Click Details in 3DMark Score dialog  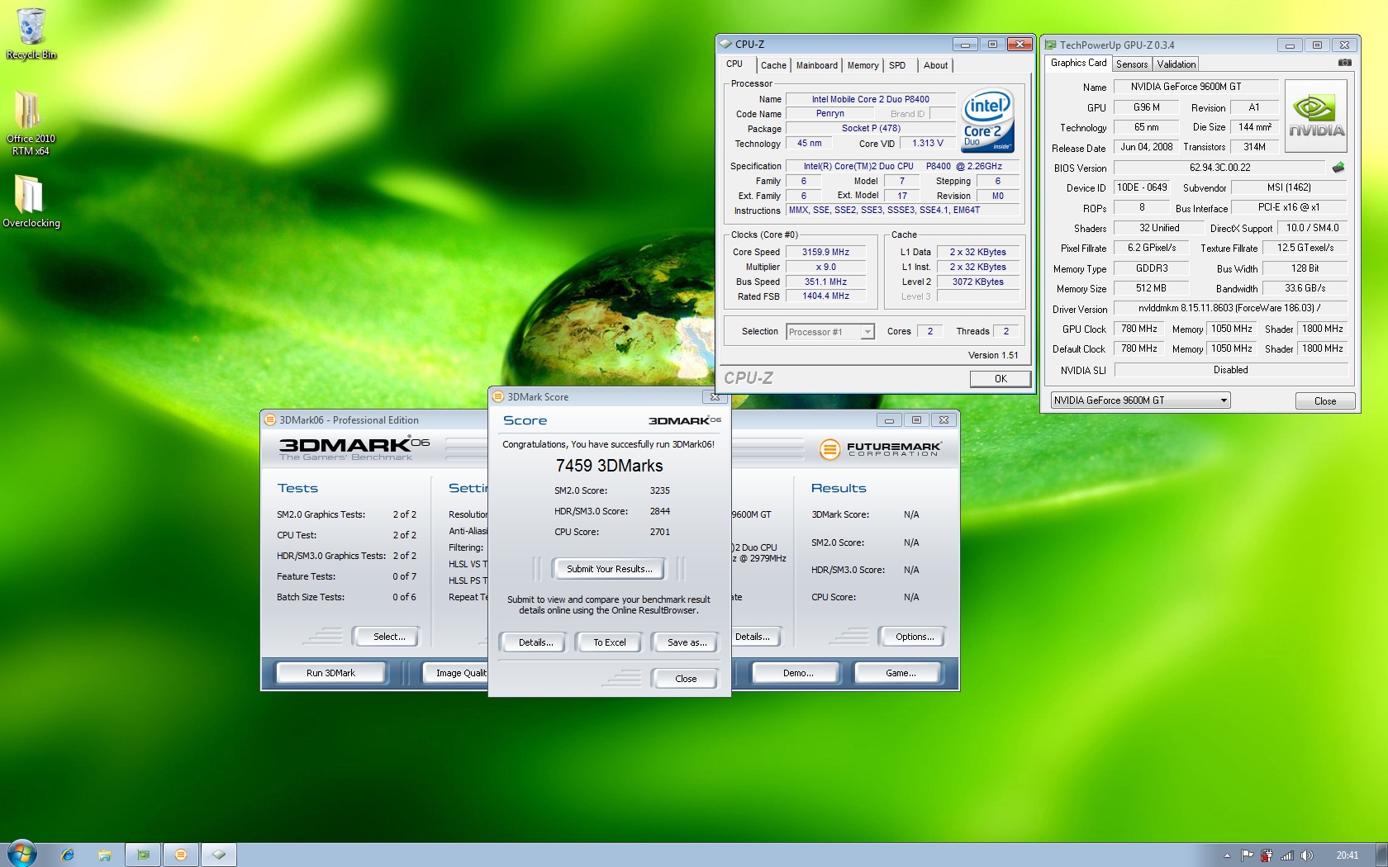click(535, 642)
